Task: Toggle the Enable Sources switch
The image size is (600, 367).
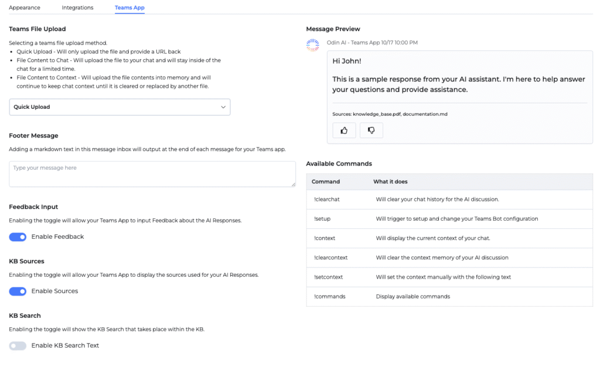Action: click(18, 291)
